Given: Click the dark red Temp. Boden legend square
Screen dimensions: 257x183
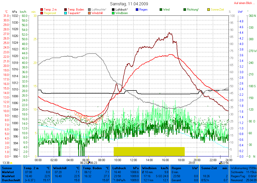Looking at the screenshot, I should pos(66,10).
